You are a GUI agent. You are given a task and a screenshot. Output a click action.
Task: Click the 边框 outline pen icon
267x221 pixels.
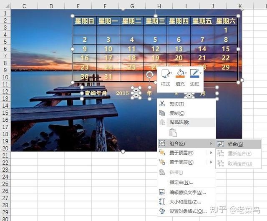coord(194,73)
